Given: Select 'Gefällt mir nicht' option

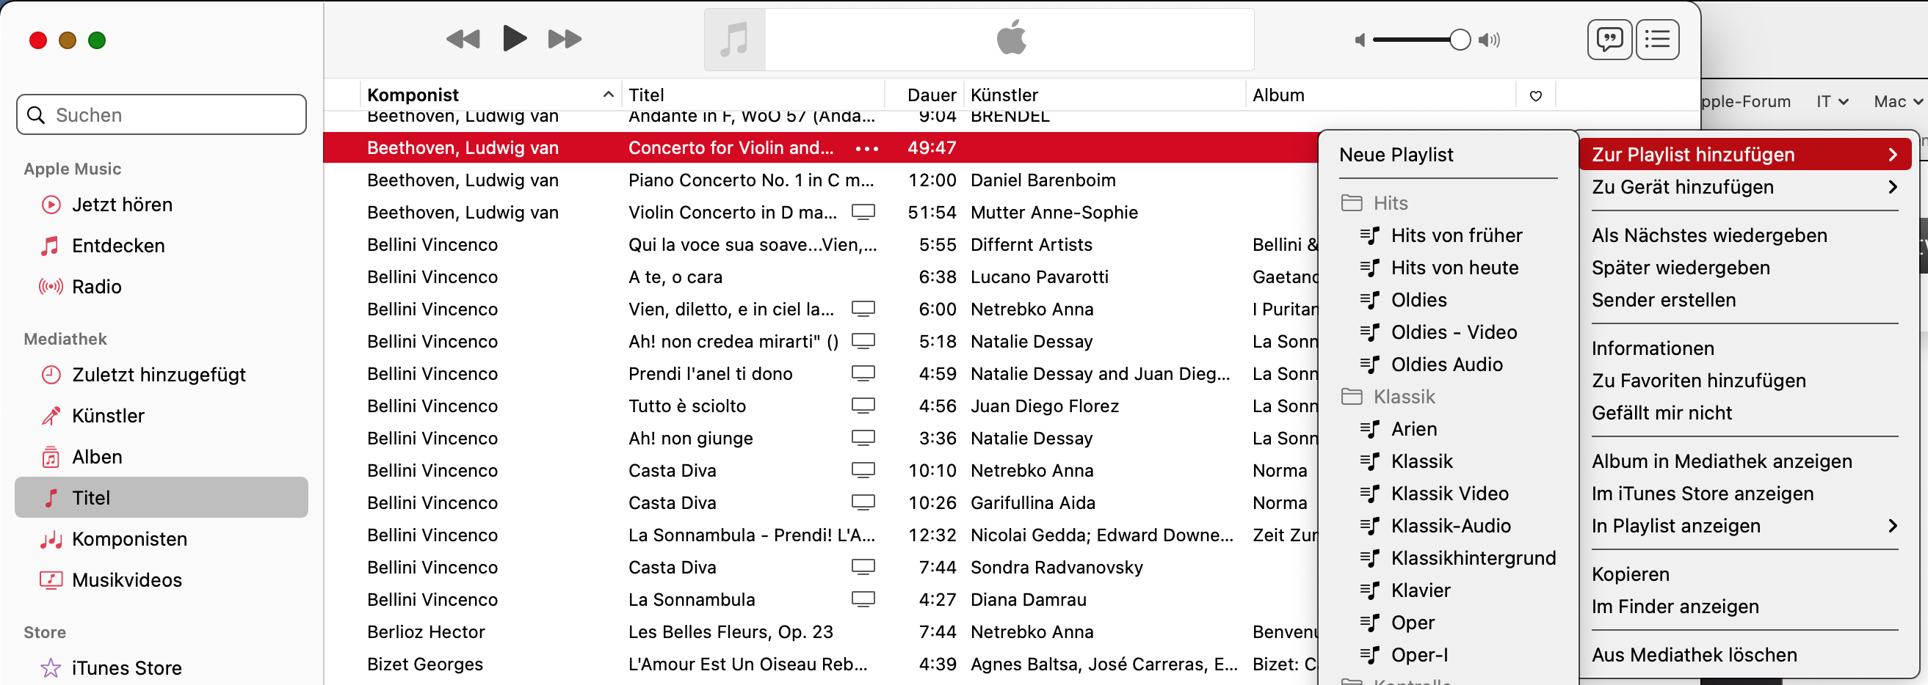Looking at the screenshot, I should click(x=1661, y=413).
